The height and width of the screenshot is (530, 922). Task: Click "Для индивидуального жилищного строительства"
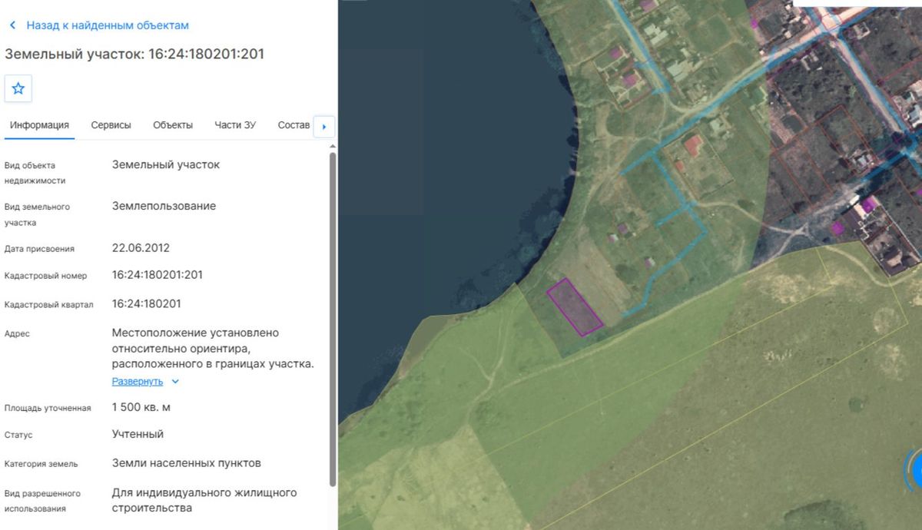pyautogui.click(x=204, y=500)
